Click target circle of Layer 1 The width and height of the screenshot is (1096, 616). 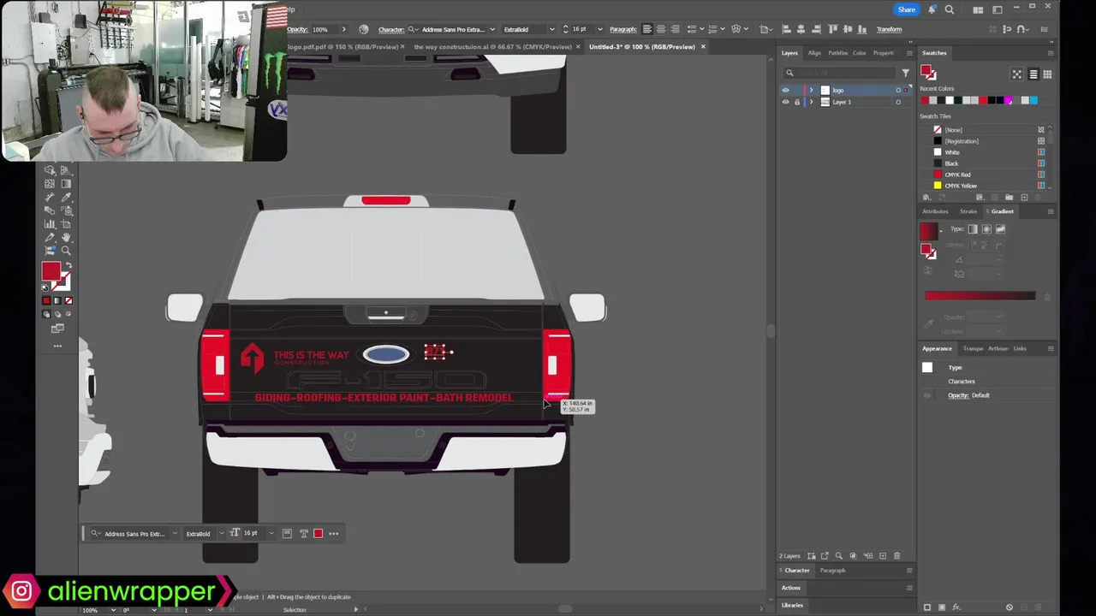point(898,102)
